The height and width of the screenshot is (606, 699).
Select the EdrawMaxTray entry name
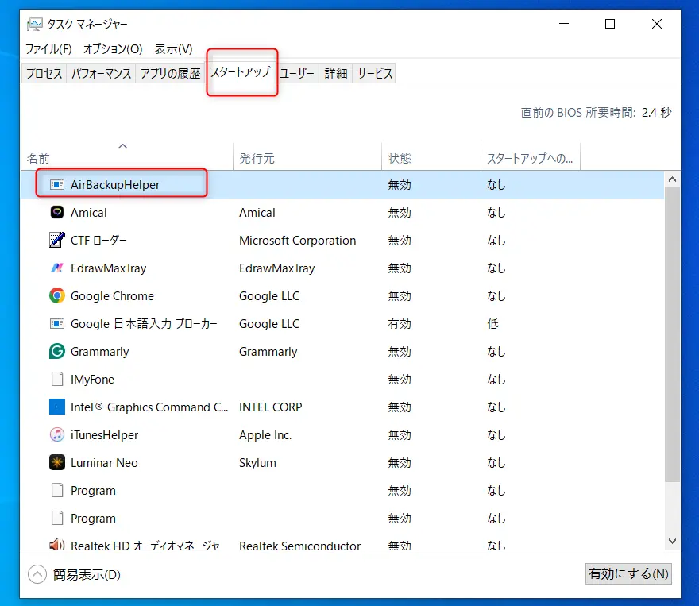[108, 268]
